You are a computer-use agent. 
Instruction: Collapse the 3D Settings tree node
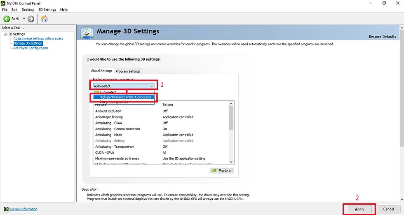coord(5,34)
